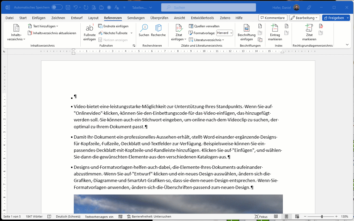Open the Formatvorlage Harvard dropdown
Viewport: 354px width, 221px height.
coord(225,33)
